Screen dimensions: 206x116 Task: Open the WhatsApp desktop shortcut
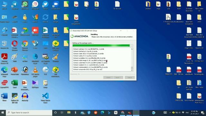[x=25, y=5]
